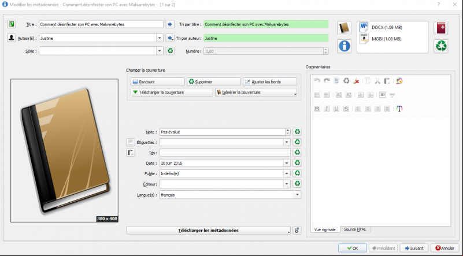The image size is (463, 256).
Task: Insert a link in the comments
Action: click(x=392, y=95)
